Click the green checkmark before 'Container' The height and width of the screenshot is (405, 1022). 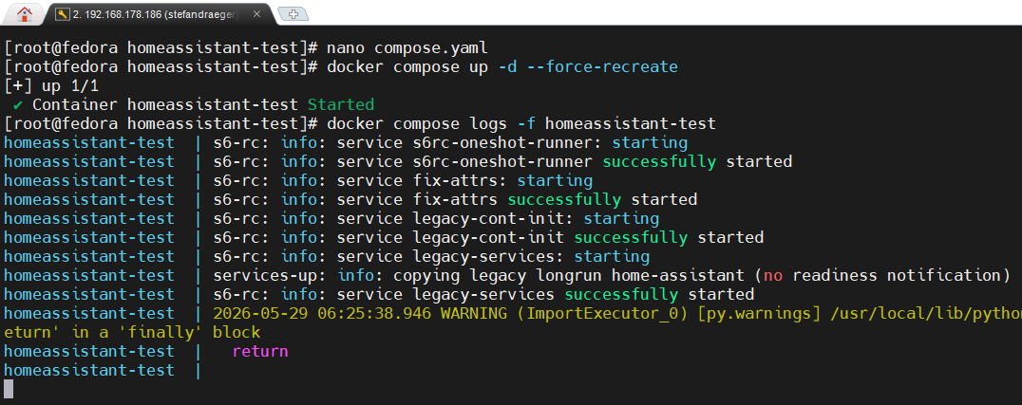pos(18,105)
